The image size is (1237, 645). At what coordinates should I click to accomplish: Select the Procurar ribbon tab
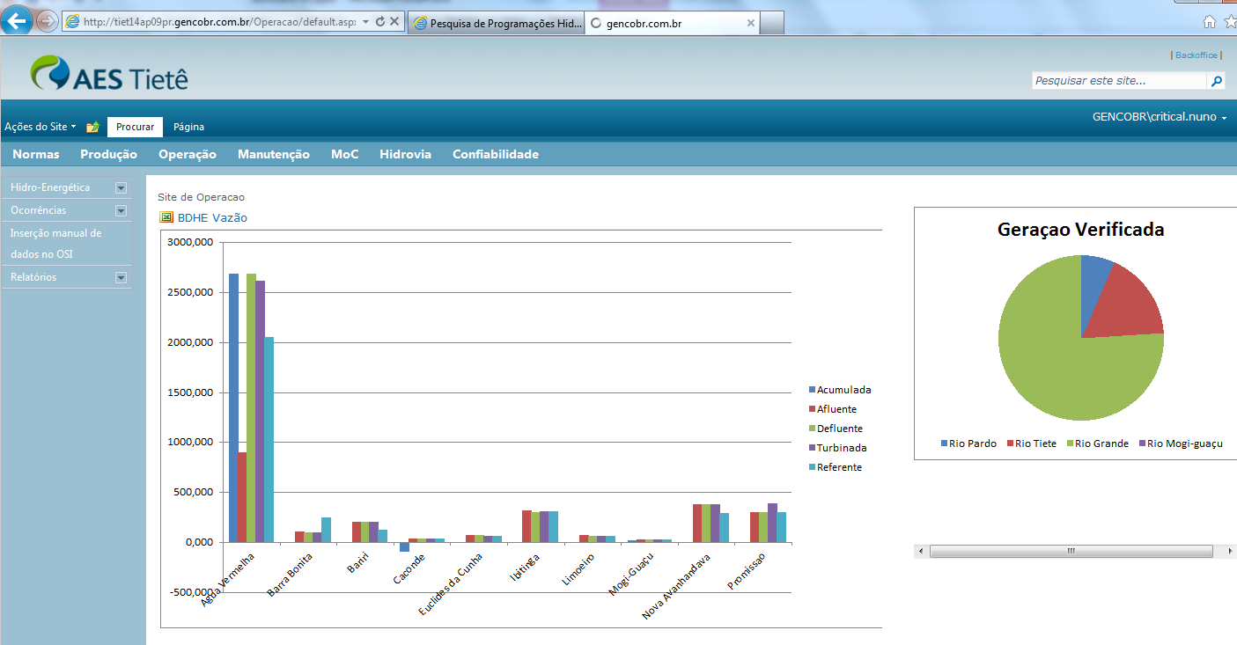(x=135, y=127)
